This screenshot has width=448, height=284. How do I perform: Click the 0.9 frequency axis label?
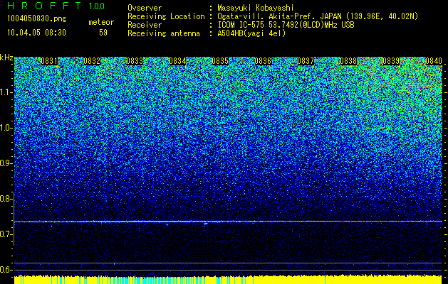click(6, 163)
